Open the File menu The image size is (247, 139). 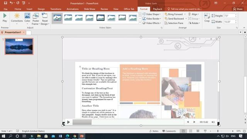click(5, 9)
